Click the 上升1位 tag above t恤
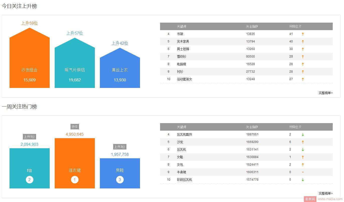Image resolution: width=344 pixels, height=202 pixels. click(30, 137)
